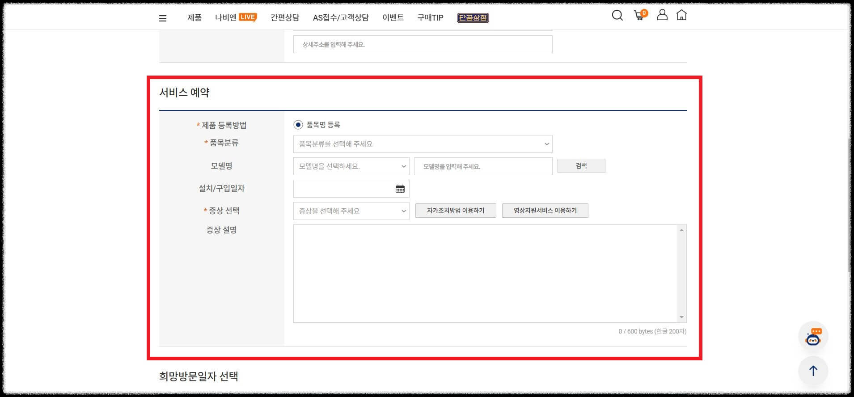Click textarea scrollbar down arrow
Screen dimensions: 854x397
tap(681, 317)
